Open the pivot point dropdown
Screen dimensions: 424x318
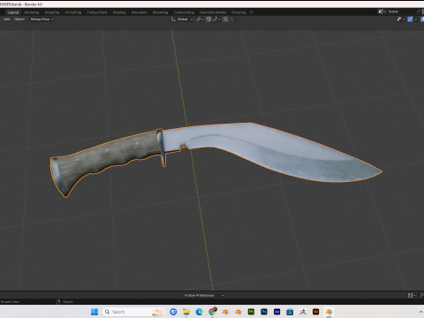(x=200, y=19)
